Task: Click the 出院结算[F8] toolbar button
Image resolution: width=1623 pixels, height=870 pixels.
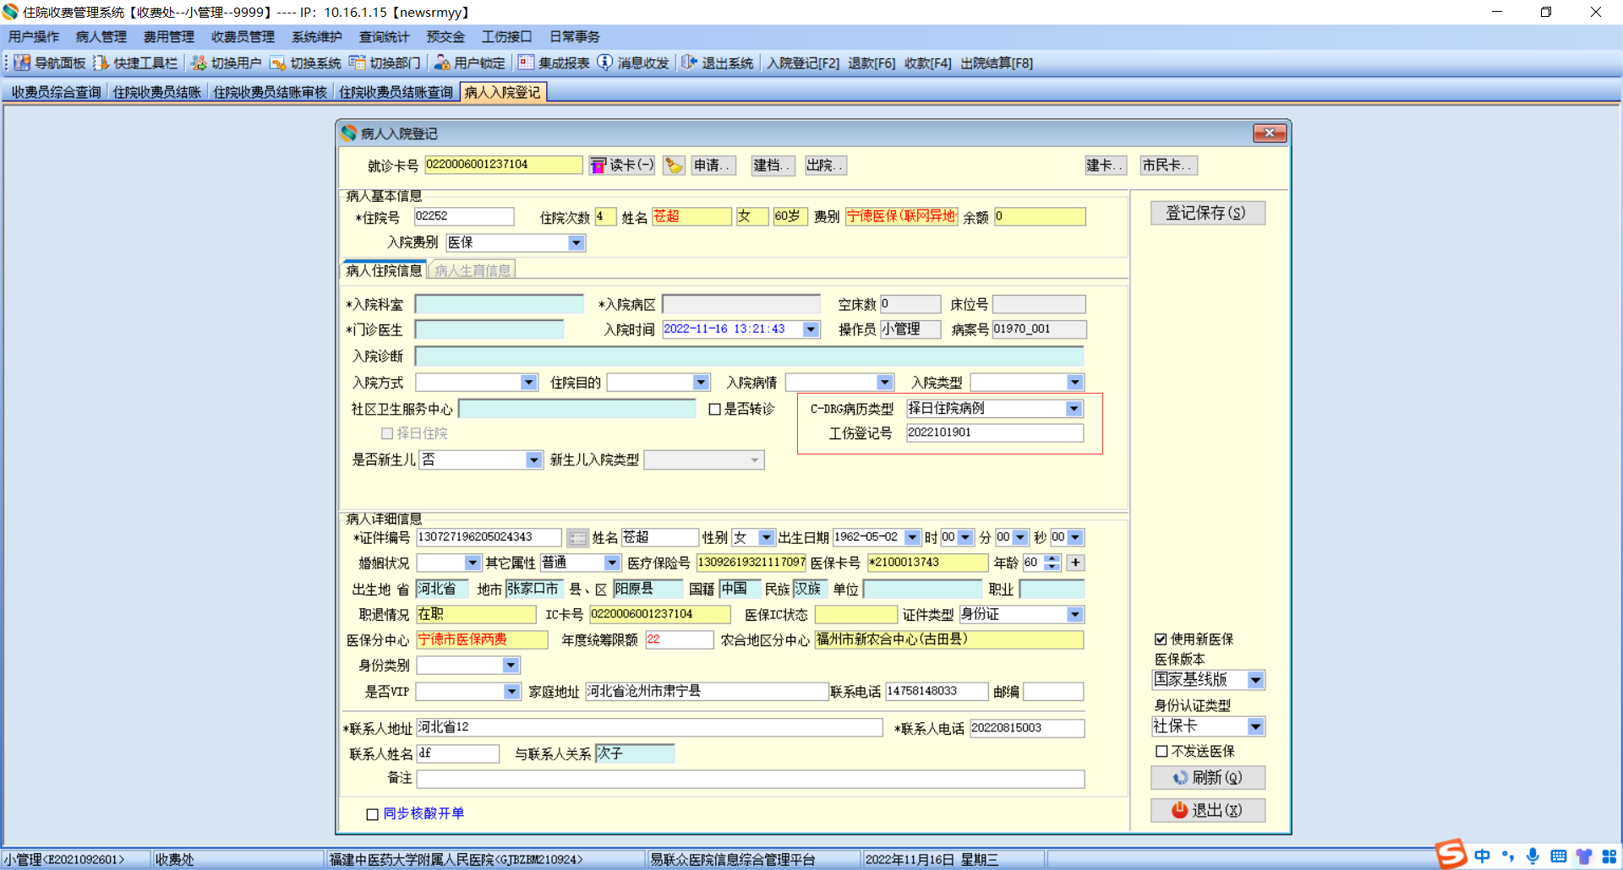Action: coord(997,63)
